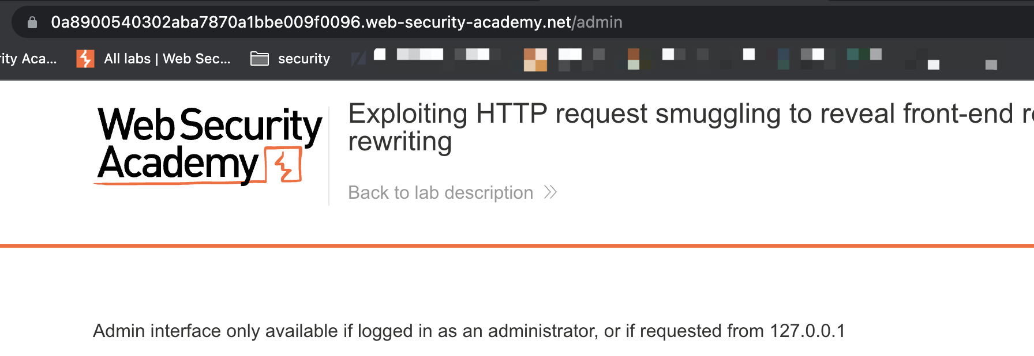
Task: Click the brown-and-green pixelated bookmark icon
Action: 634,59
